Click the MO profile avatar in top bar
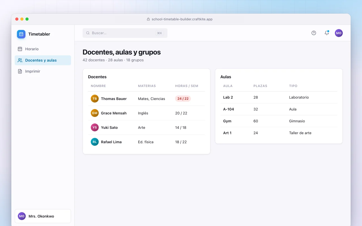This screenshot has height=226, width=362. pyautogui.click(x=339, y=33)
